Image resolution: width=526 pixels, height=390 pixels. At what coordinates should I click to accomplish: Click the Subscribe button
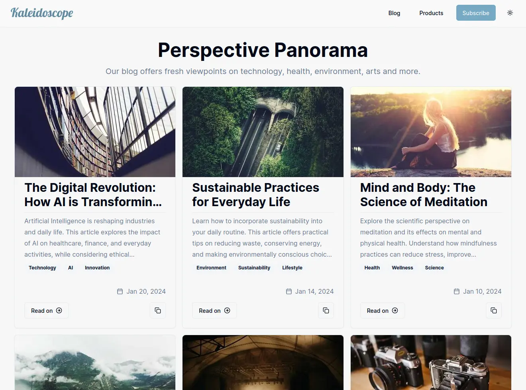click(x=476, y=13)
